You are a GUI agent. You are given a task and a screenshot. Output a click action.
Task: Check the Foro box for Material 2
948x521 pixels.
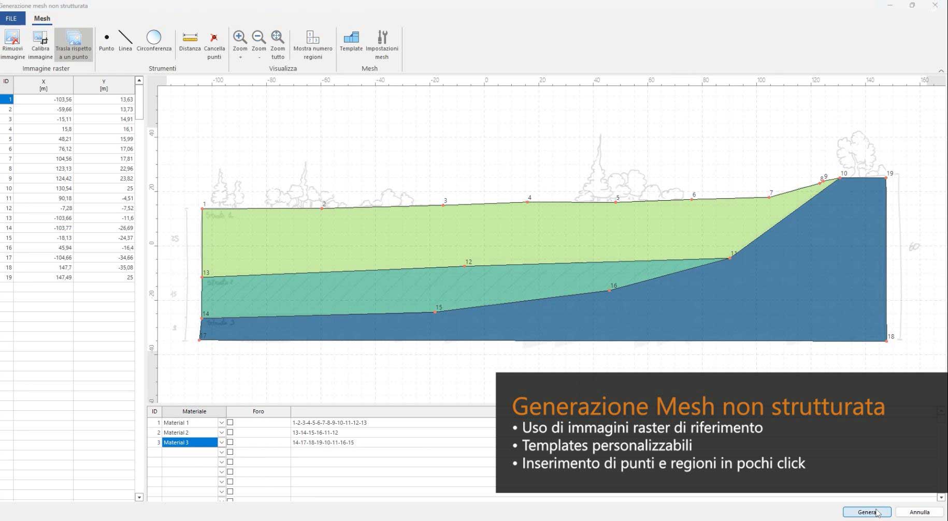coord(230,432)
